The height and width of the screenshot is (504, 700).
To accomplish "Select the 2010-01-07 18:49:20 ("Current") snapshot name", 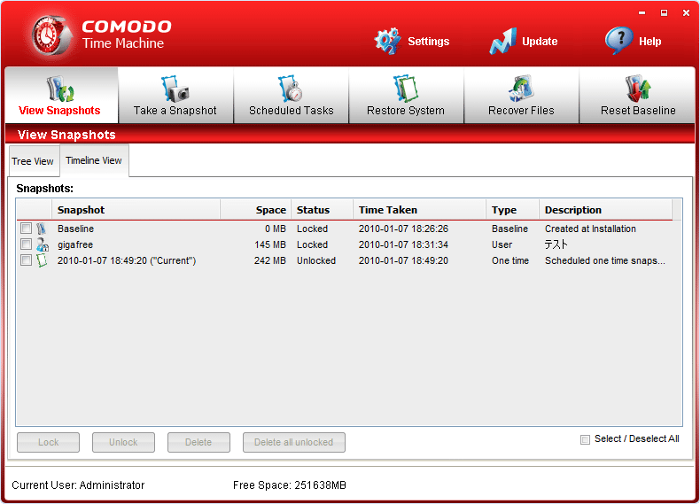I will (x=127, y=260).
